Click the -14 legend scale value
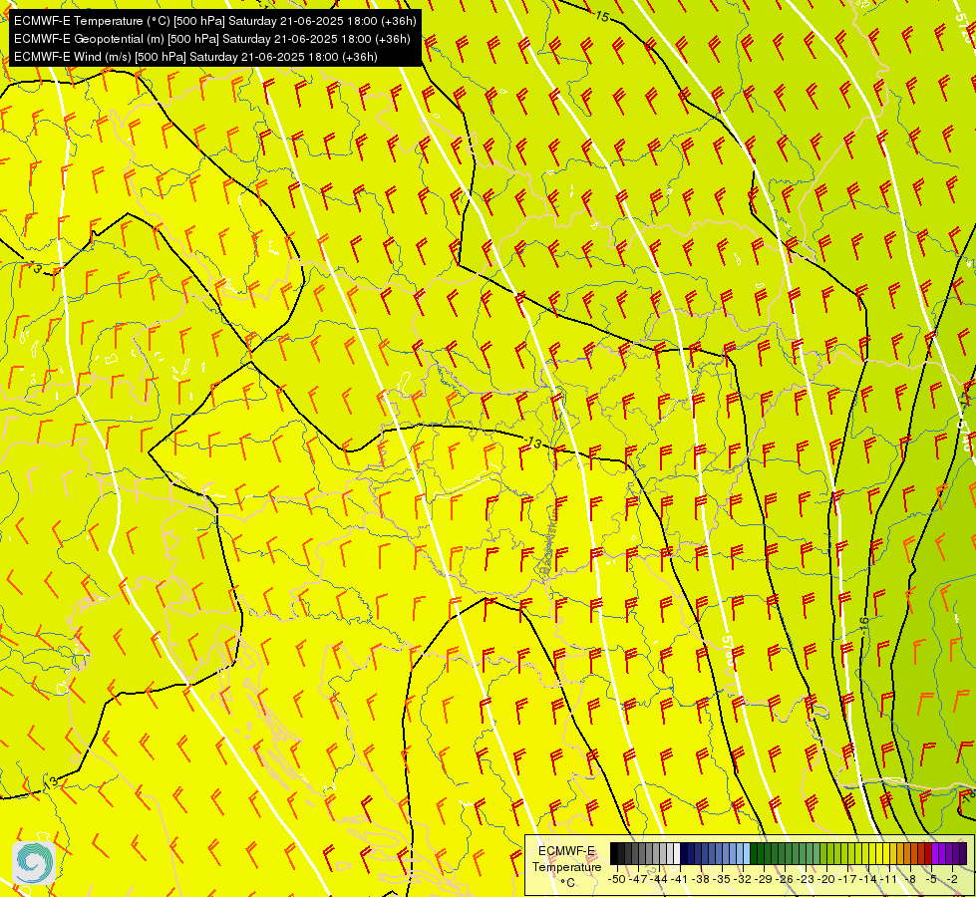Image resolution: width=976 pixels, height=897 pixels. (868, 879)
